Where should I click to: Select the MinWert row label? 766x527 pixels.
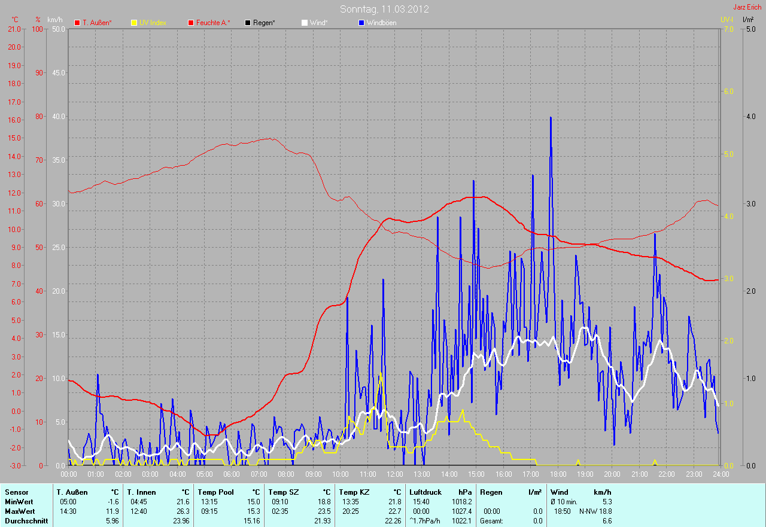click(x=17, y=501)
